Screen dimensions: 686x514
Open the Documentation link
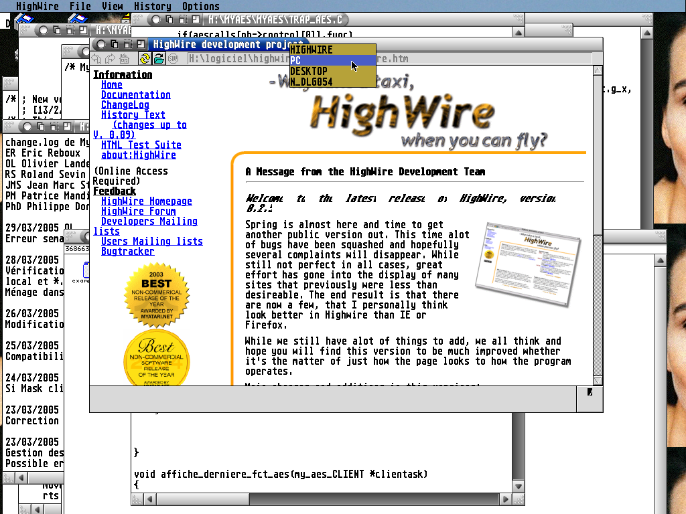coord(136,95)
